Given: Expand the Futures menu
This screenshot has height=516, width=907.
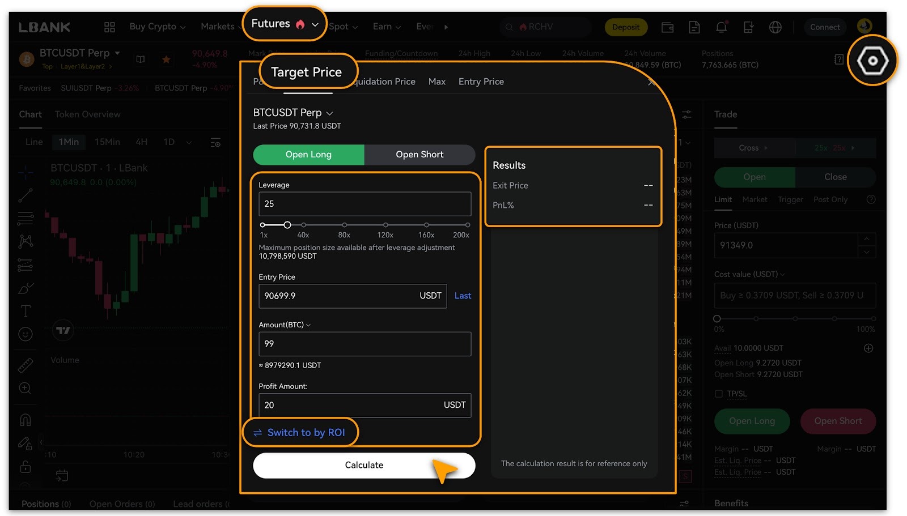Looking at the screenshot, I should point(285,24).
